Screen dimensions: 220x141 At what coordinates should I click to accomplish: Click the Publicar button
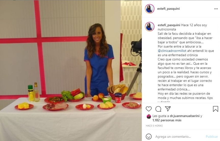click(x=212, y=136)
